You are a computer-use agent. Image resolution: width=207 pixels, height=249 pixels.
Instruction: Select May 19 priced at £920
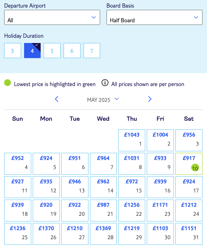(x=46, y=211)
